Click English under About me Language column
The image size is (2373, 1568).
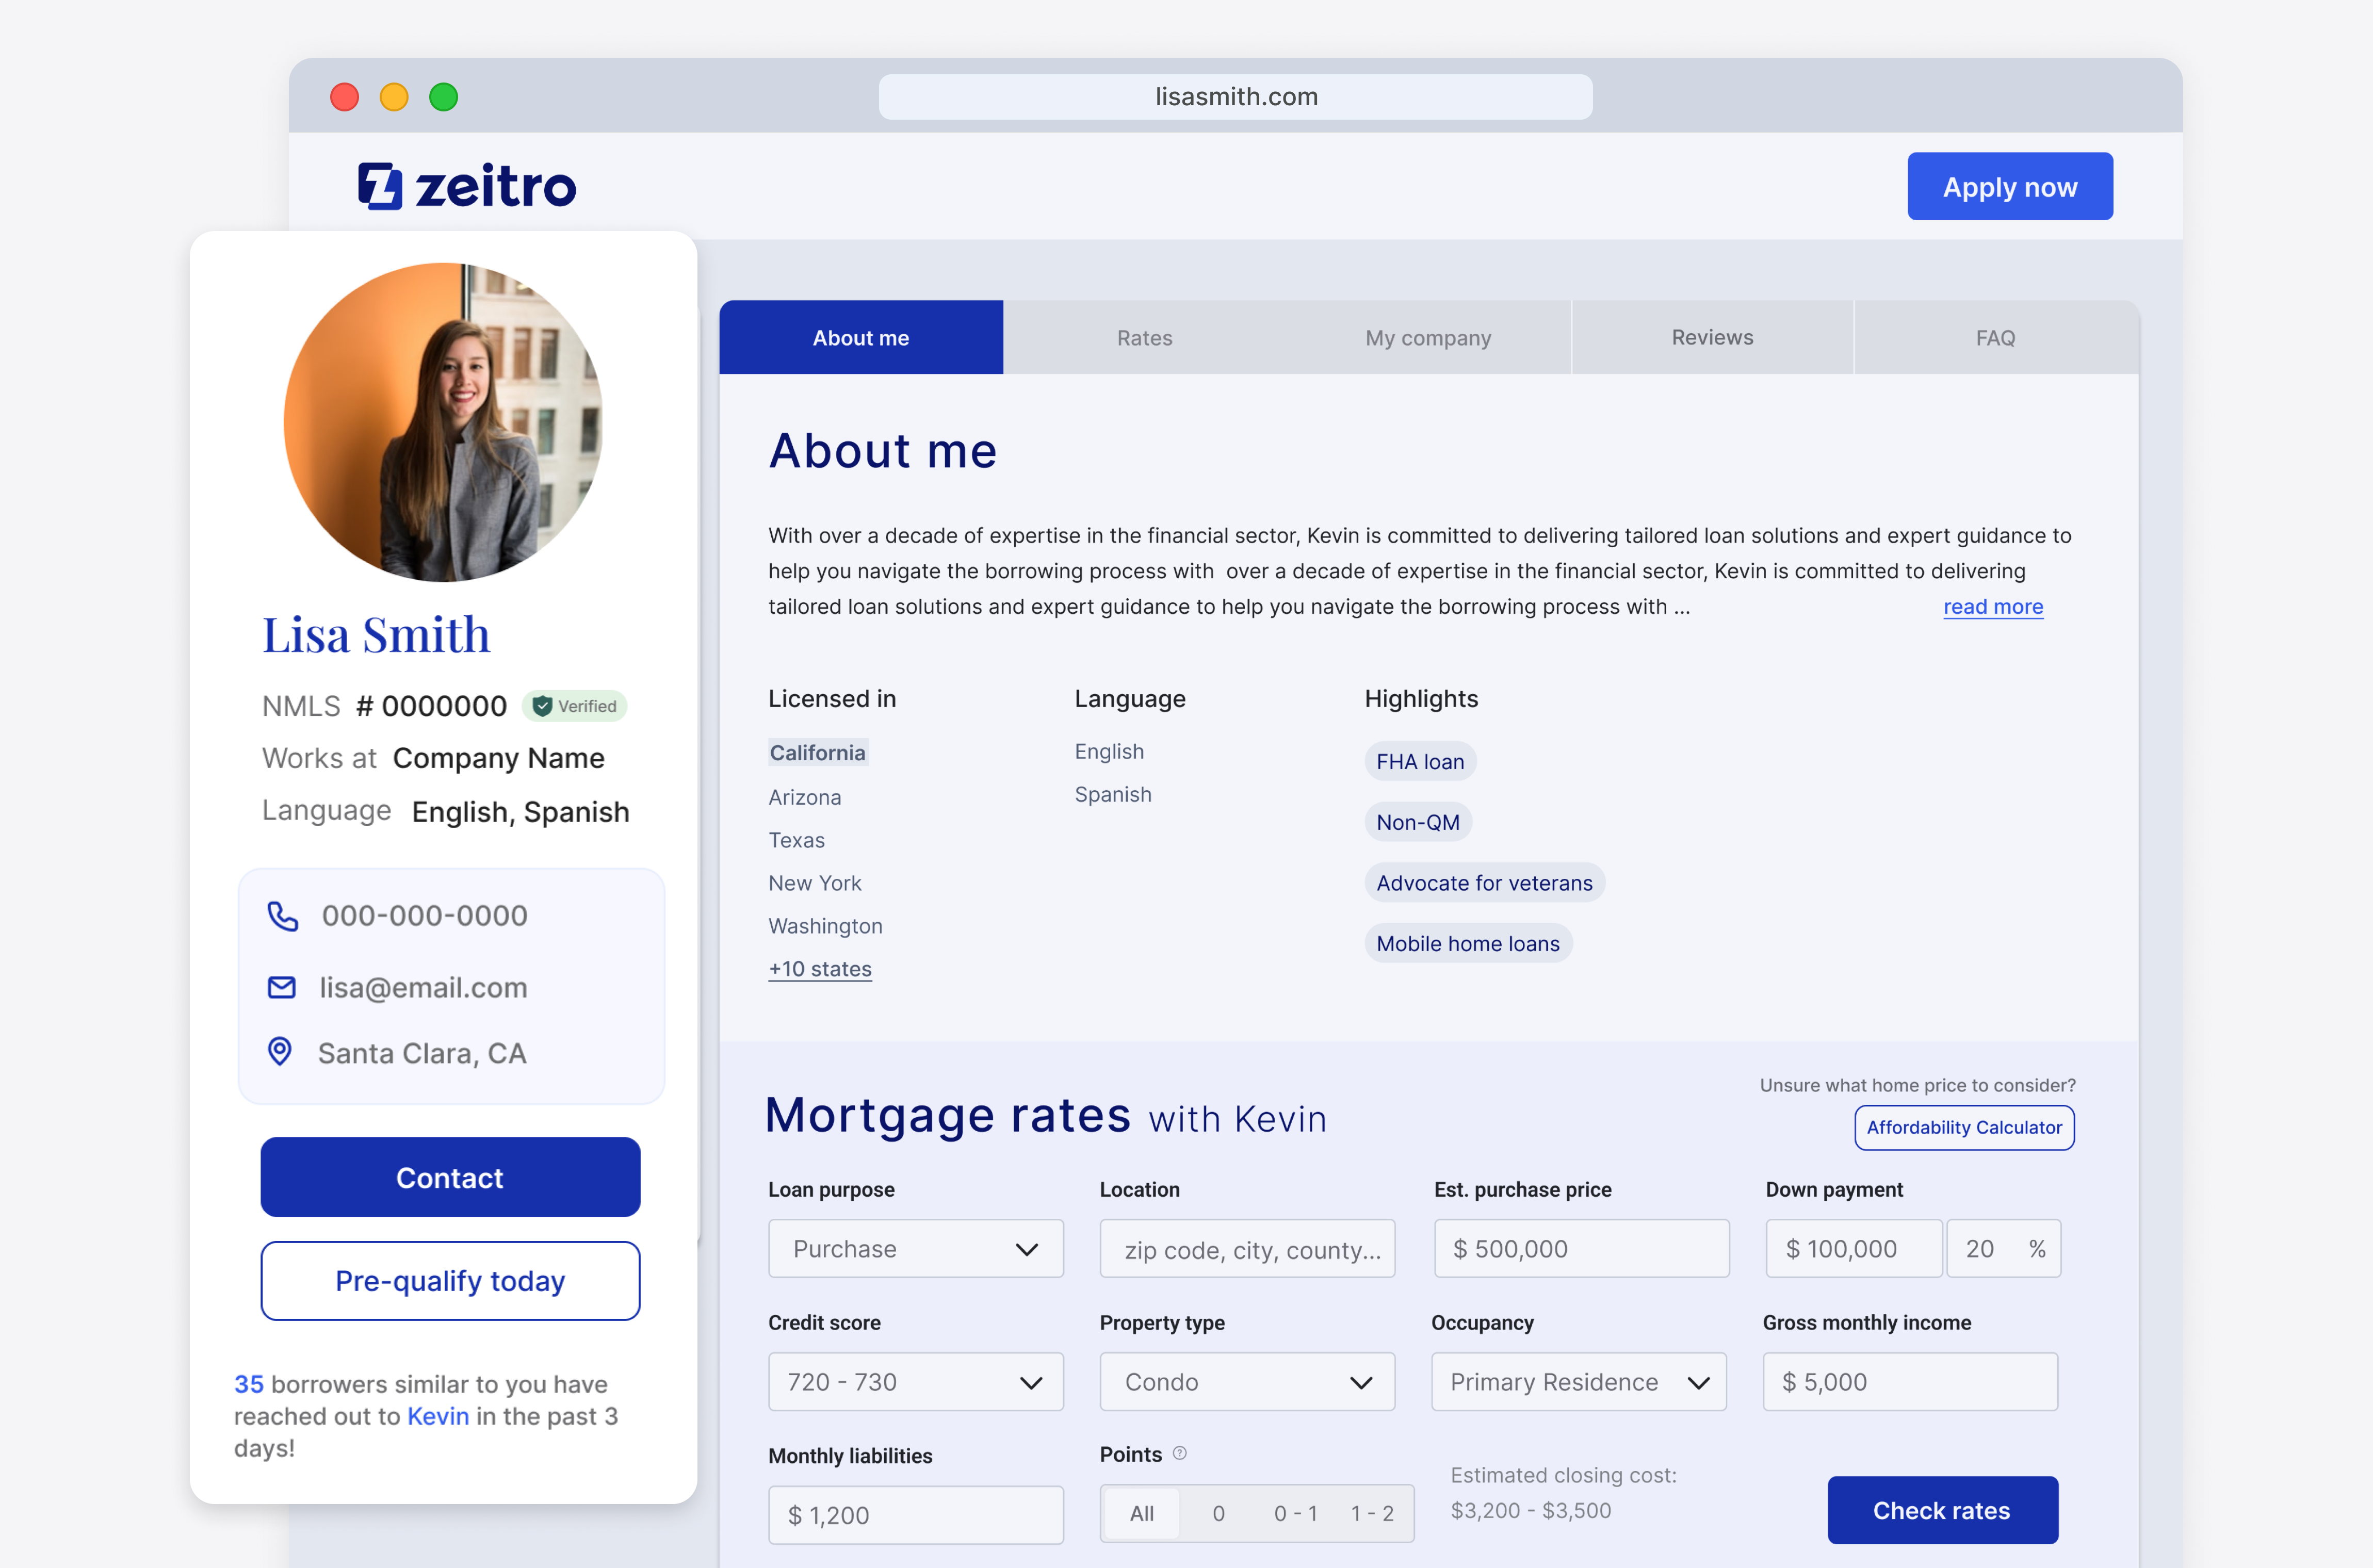coord(1109,751)
